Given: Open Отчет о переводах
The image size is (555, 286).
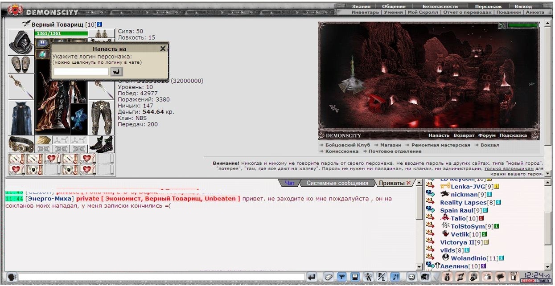Looking at the screenshot, I should [x=468, y=12].
